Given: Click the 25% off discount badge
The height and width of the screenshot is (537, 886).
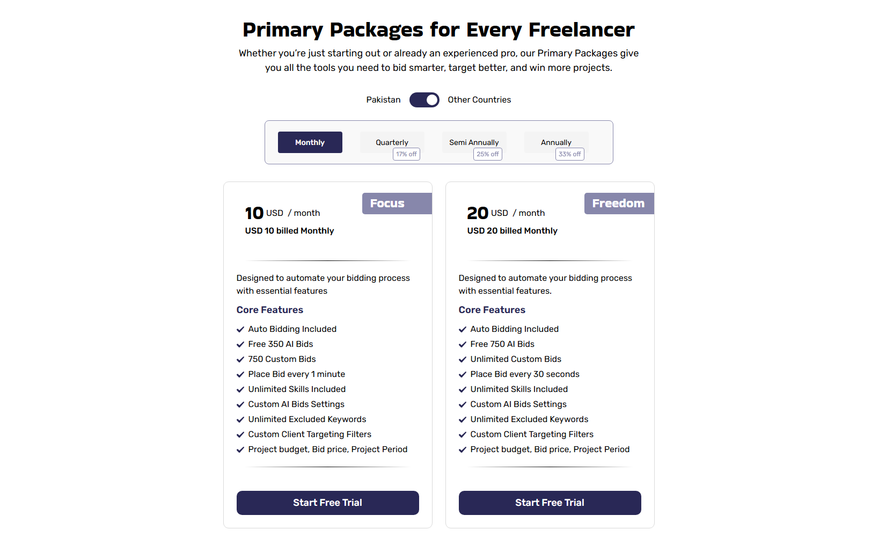Looking at the screenshot, I should click(487, 154).
